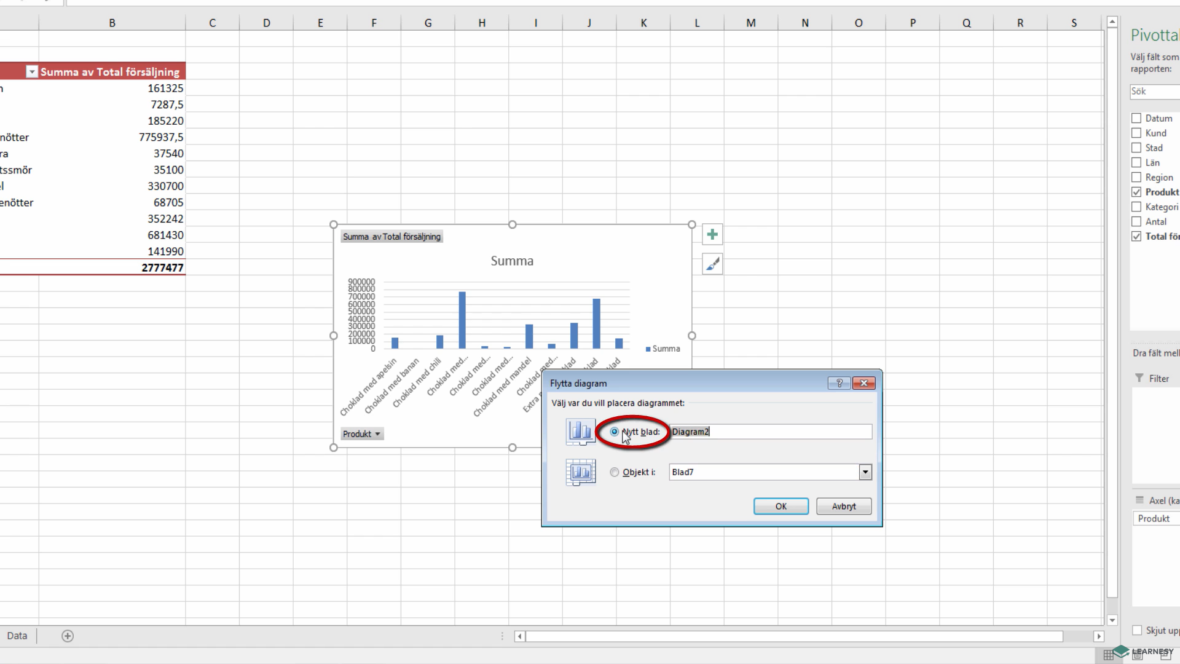1180x664 pixels.
Task: Click the chart title Summa
Action: [512, 261]
